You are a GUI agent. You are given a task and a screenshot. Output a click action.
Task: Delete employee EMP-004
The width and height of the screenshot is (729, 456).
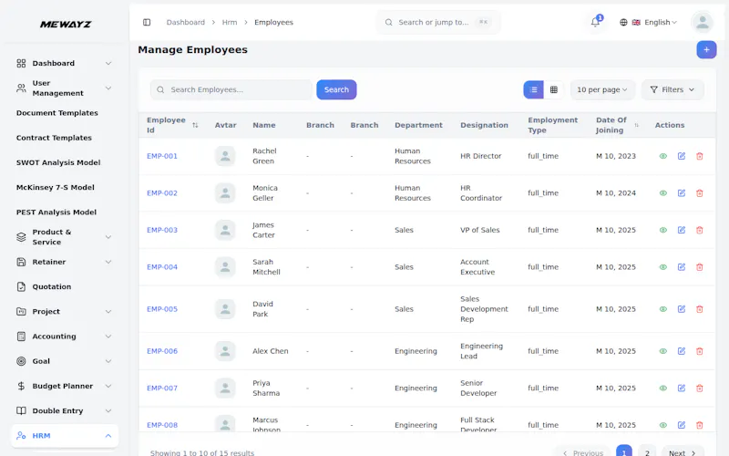[x=699, y=267]
